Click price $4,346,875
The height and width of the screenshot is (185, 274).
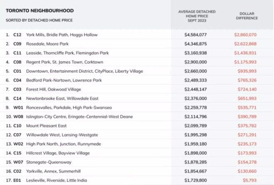196,44
